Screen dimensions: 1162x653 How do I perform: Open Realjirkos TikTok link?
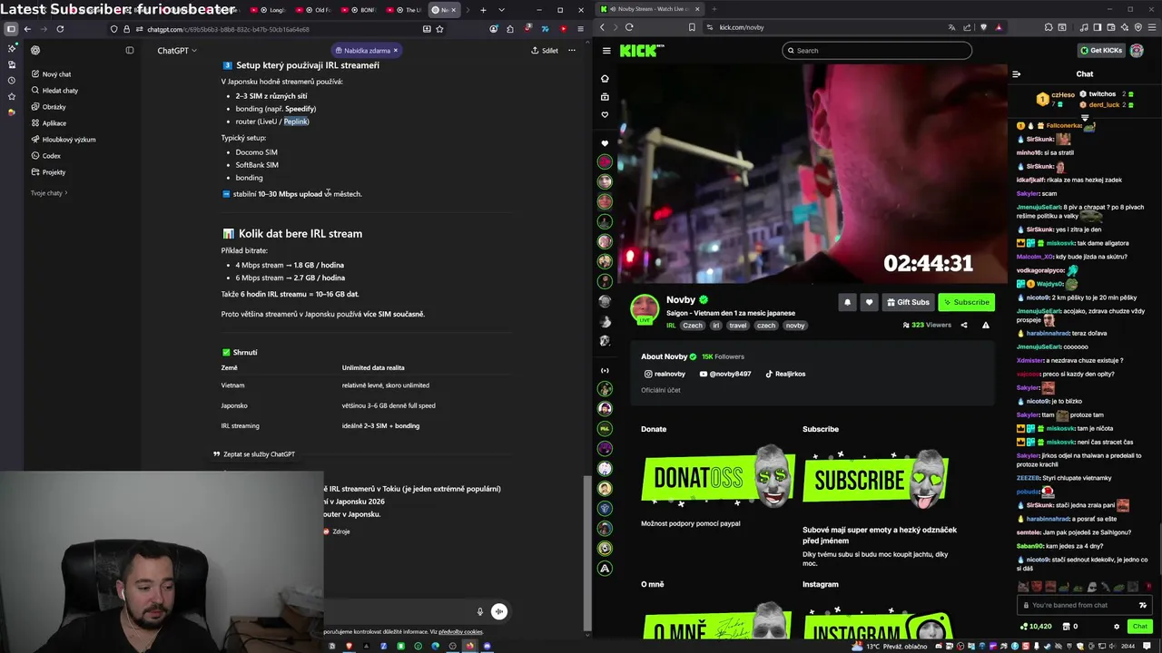point(785,374)
